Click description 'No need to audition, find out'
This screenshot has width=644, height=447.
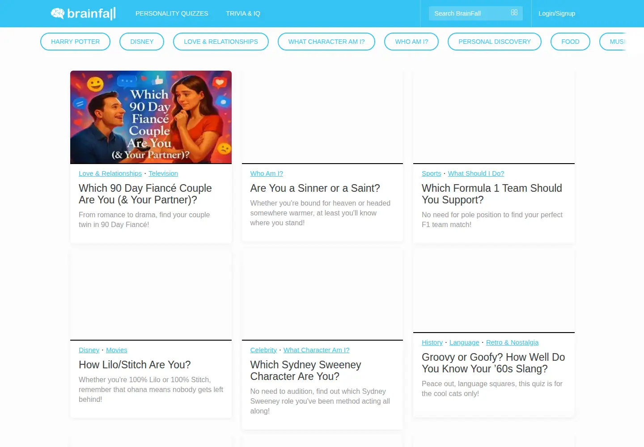320,401
